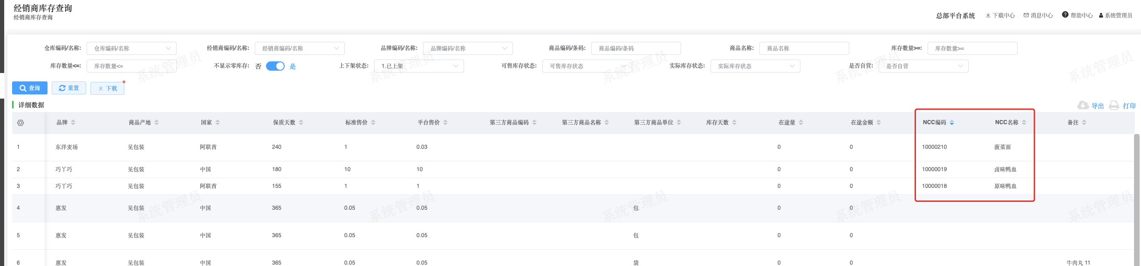Click the 重置 reset button
Viewport: 1141px width, 266px height.
[x=69, y=88]
